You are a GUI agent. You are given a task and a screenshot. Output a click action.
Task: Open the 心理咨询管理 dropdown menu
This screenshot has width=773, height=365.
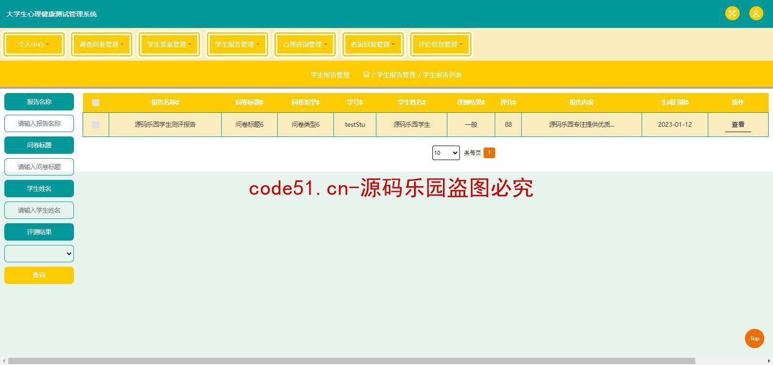(x=305, y=44)
